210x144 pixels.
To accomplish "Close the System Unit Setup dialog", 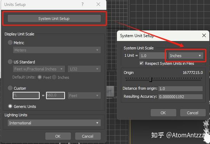I will pos(204,35).
